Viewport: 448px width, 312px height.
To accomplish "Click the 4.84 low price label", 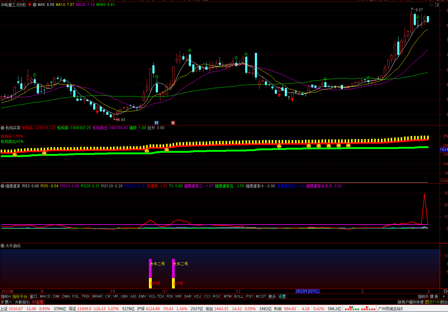I will [x=121, y=120].
